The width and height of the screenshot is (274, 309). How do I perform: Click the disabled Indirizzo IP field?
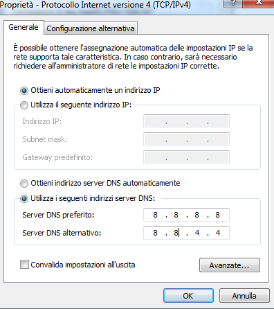pyautogui.click(x=186, y=121)
